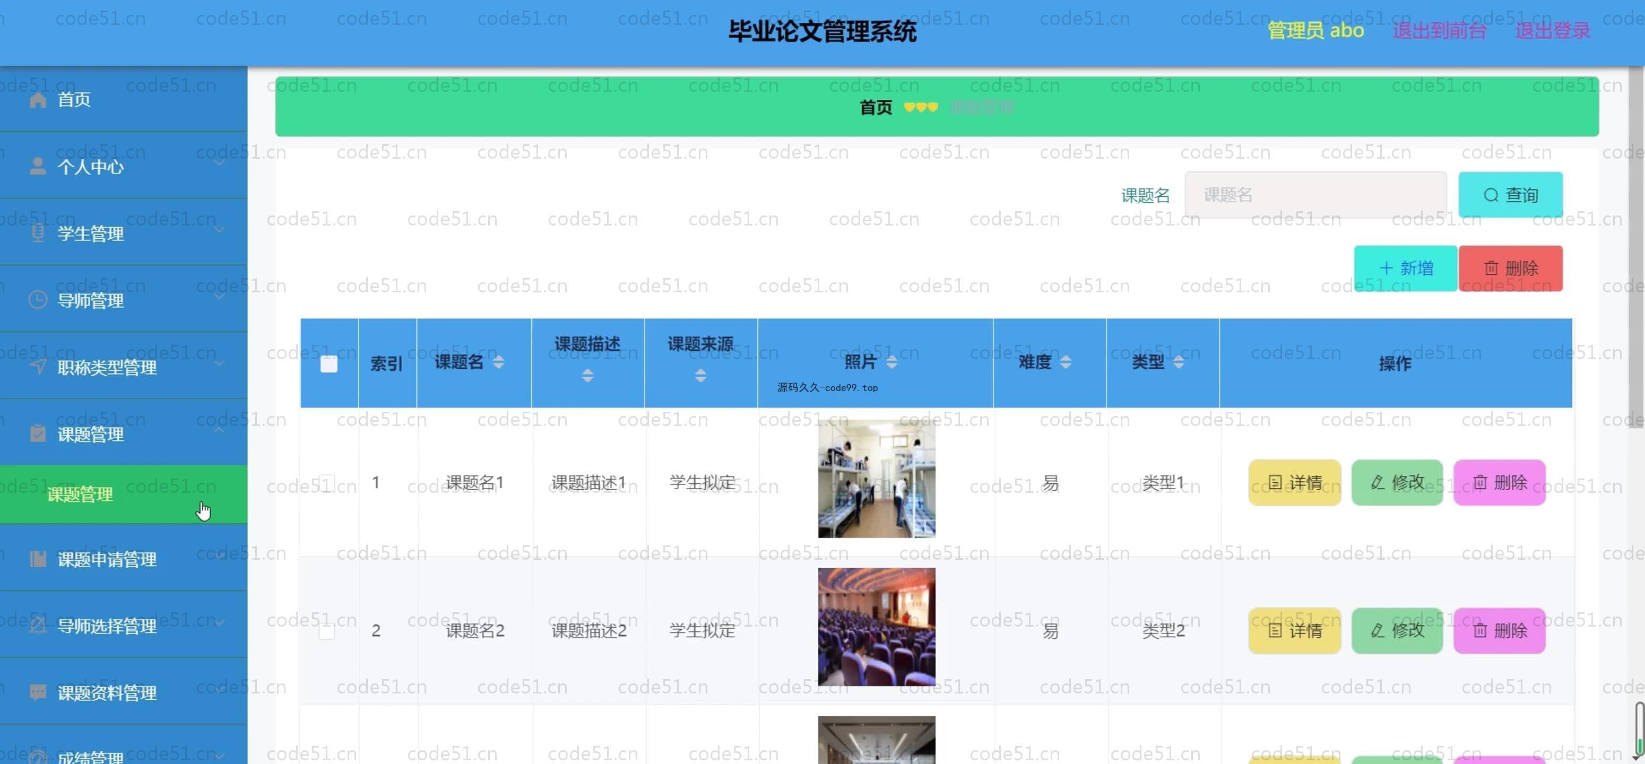Click the plus icon in 新增 button
The width and height of the screenshot is (1645, 764).
(1385, 268)
